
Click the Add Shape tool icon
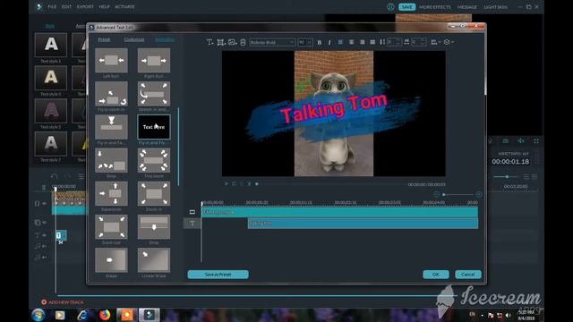(x=221, y=42)
